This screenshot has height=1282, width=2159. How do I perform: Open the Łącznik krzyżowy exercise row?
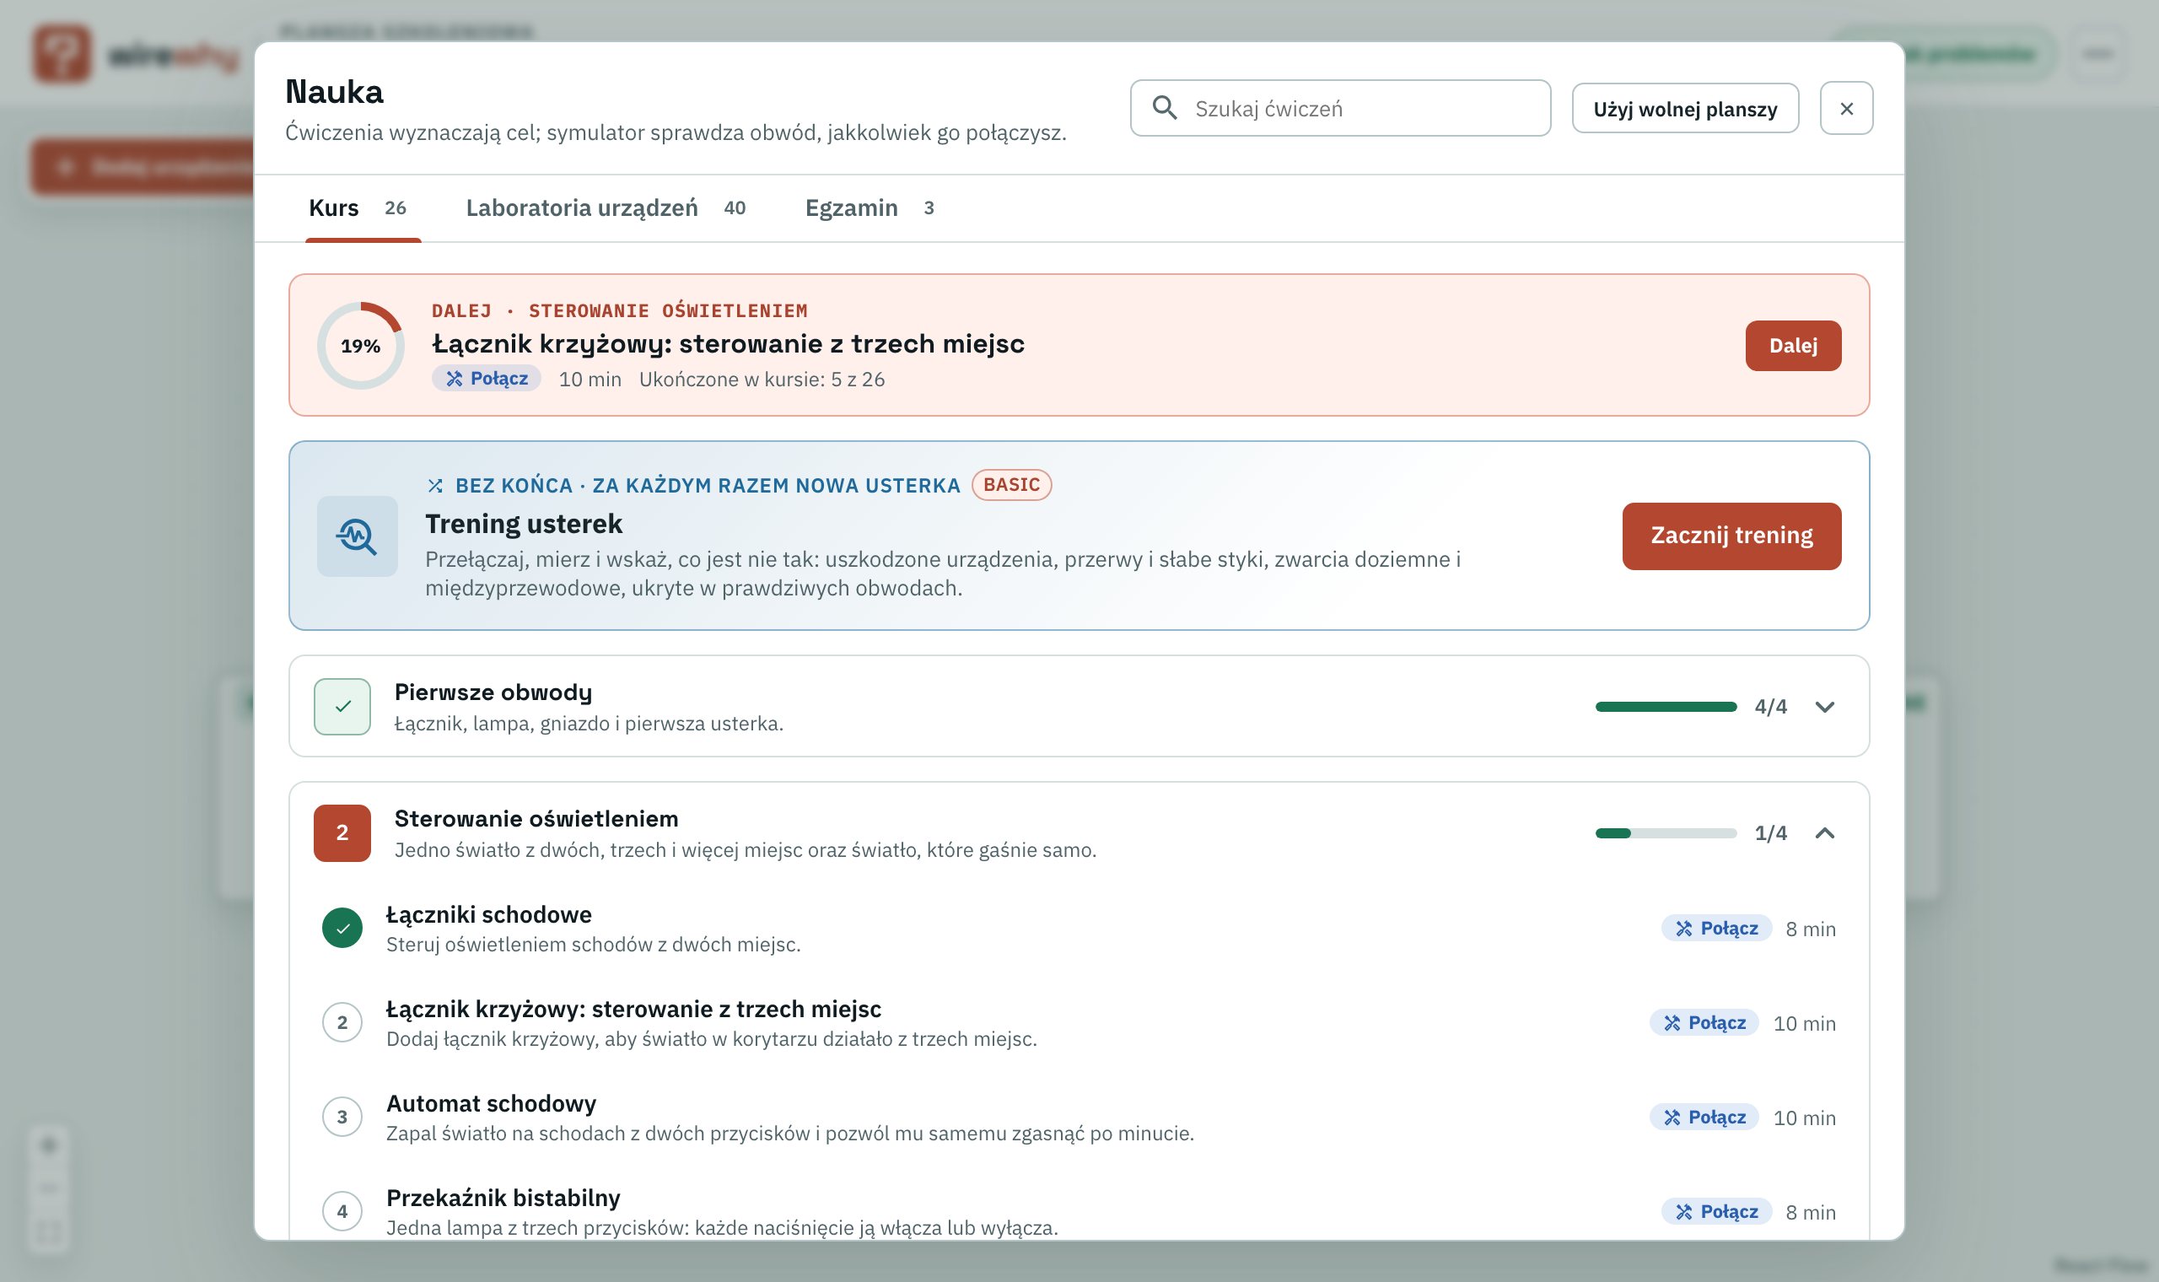point(1079,1023)
